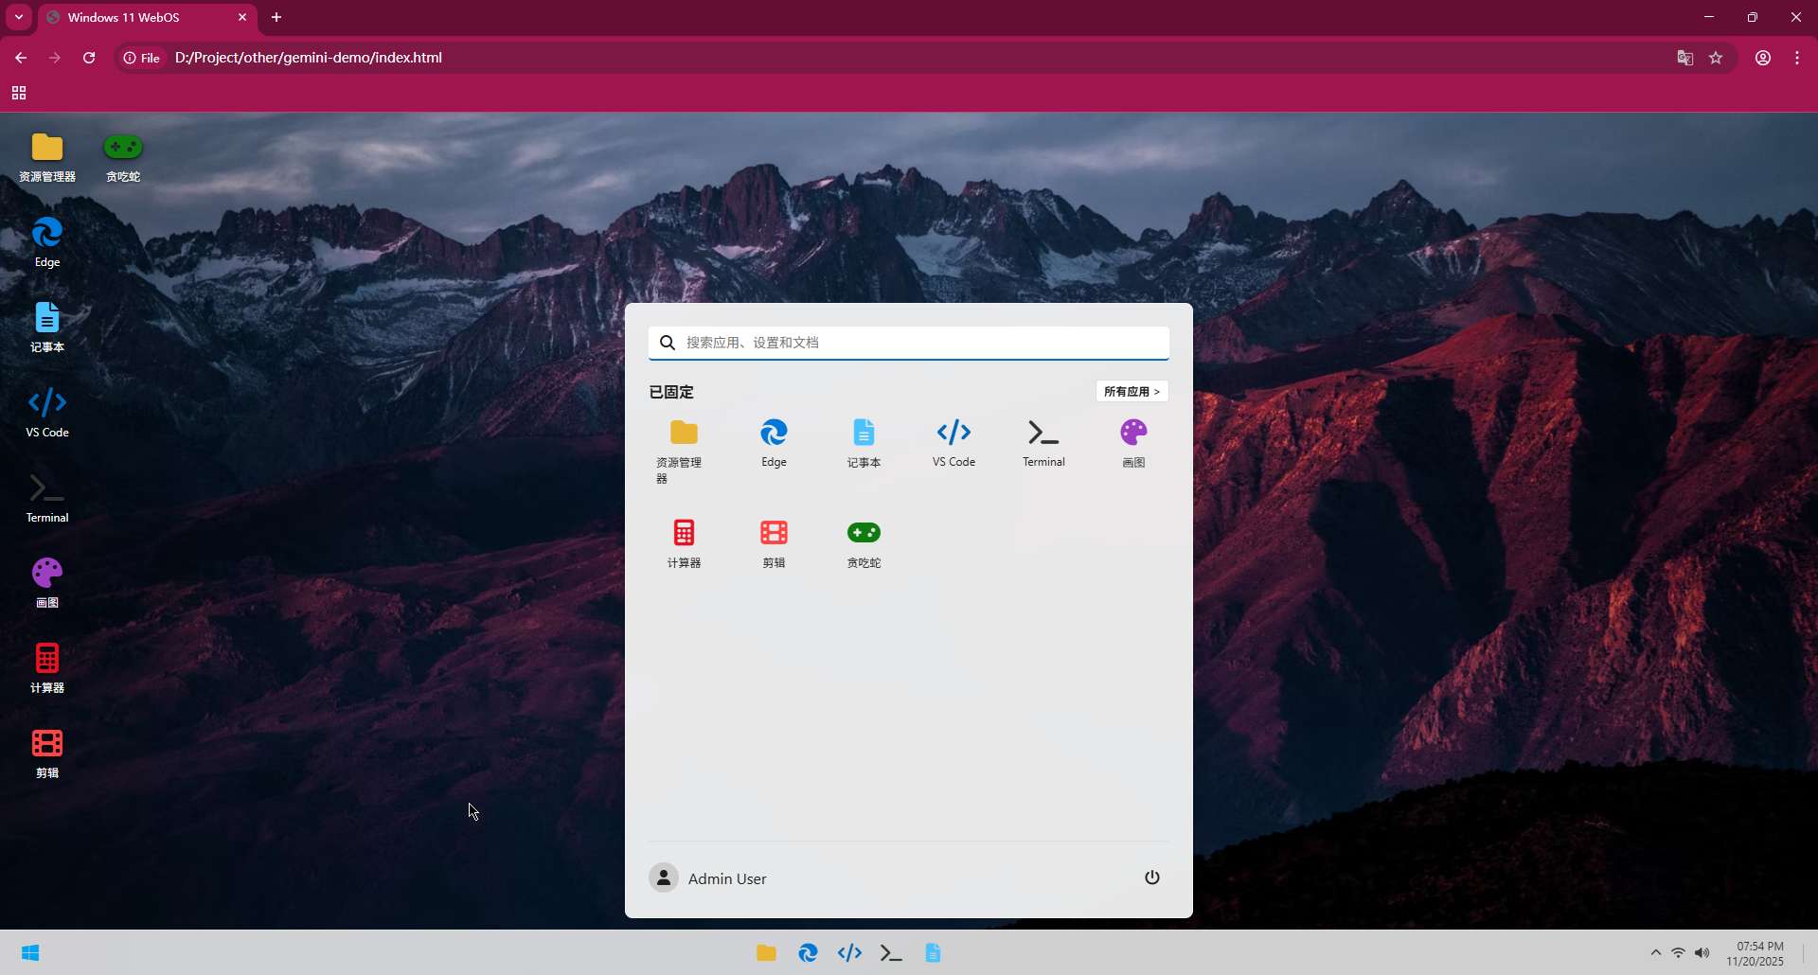The image size is (1818, 975).
Task: Click the Edge icon in pinned apps
Action: (x=774, y=443)
